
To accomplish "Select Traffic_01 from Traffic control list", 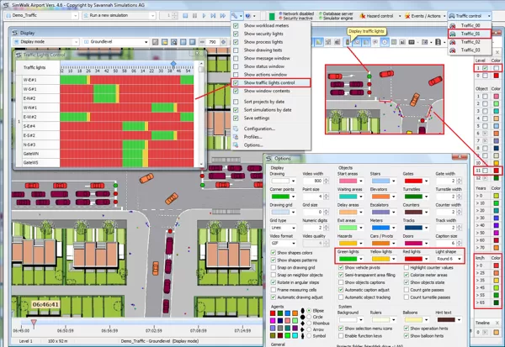I will pyautogui.click(x=470, y=34).
